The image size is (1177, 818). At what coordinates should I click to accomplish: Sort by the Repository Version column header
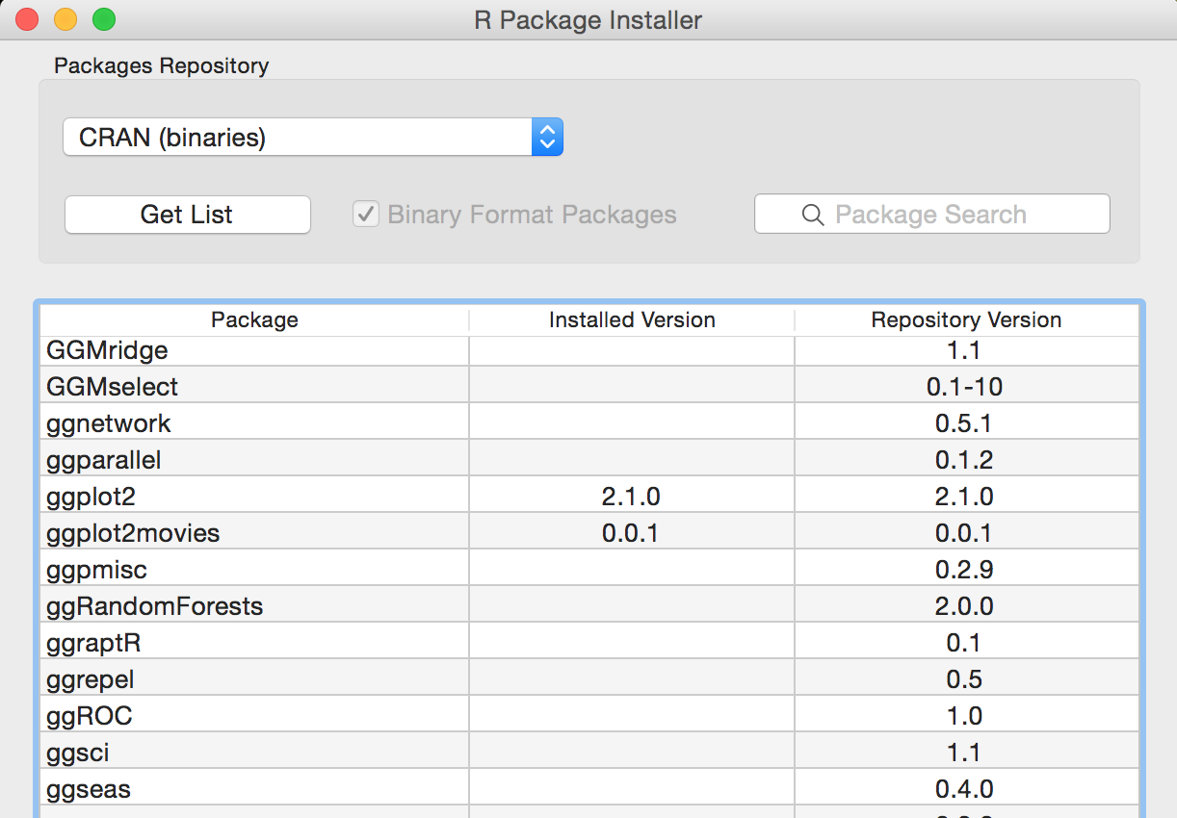click(966, 320)
